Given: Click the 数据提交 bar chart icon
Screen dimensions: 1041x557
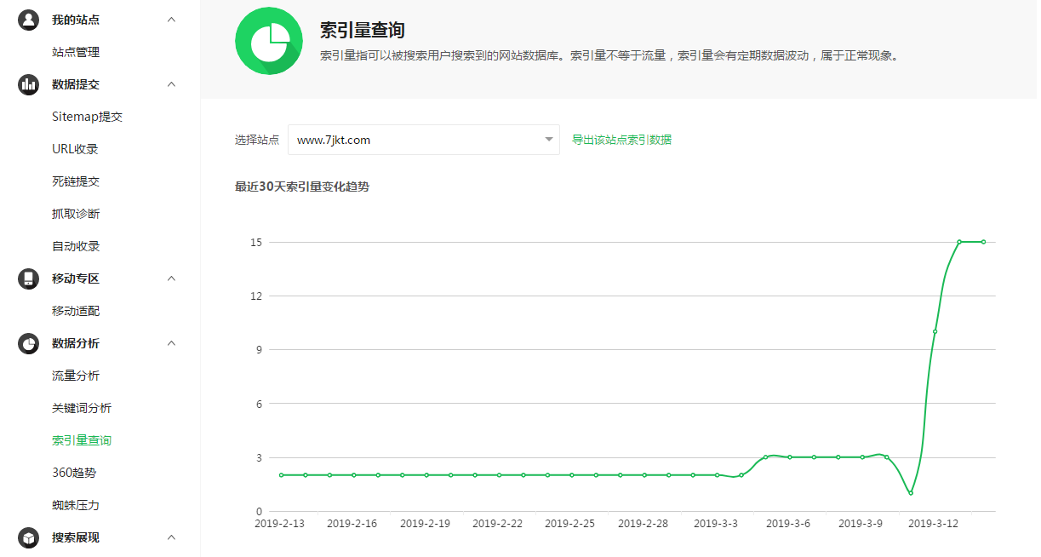Looking at the screenshot, I should (28, 83).
